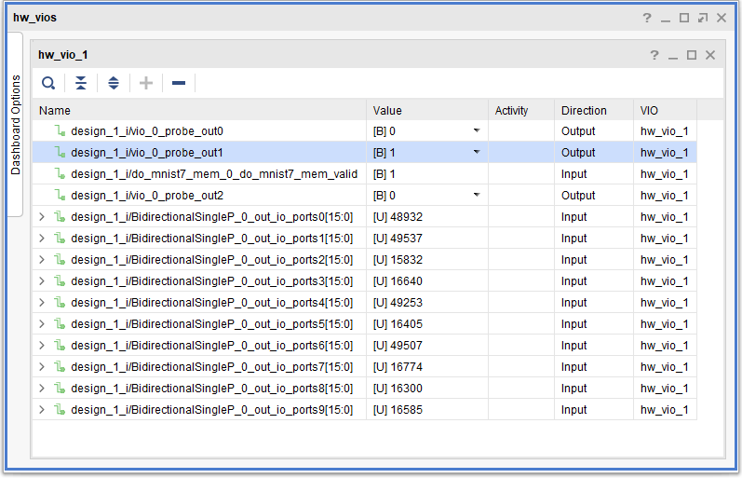Click the probe icon of out_io_ports6
This screenshot has height=478, width=742.
(x=60, y=345)
